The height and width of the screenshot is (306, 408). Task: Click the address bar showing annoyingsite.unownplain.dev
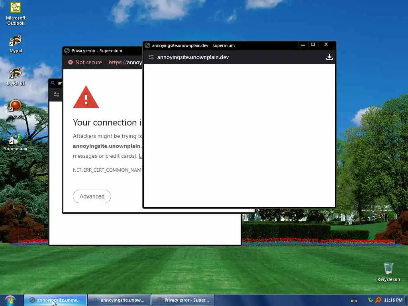[x=193, y=57]
